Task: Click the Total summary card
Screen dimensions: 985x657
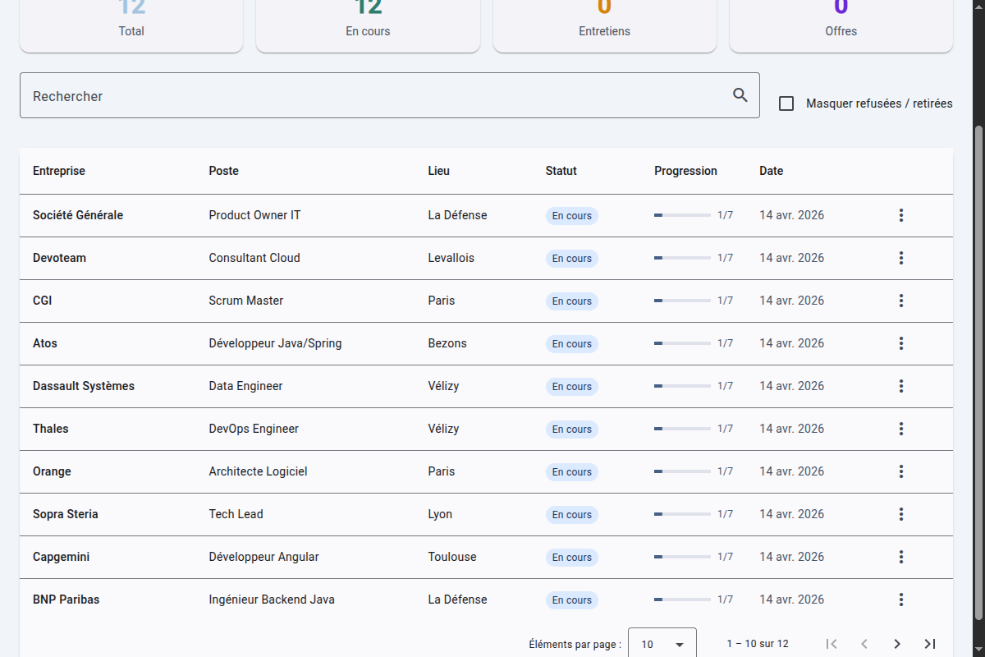Action: 131,25
